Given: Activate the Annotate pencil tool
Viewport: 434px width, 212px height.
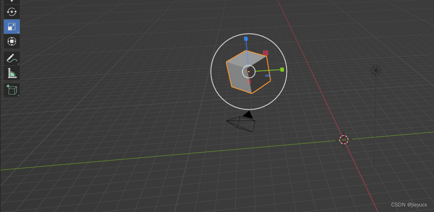Looking at the screenshot, I should click(x=12, y=58).
